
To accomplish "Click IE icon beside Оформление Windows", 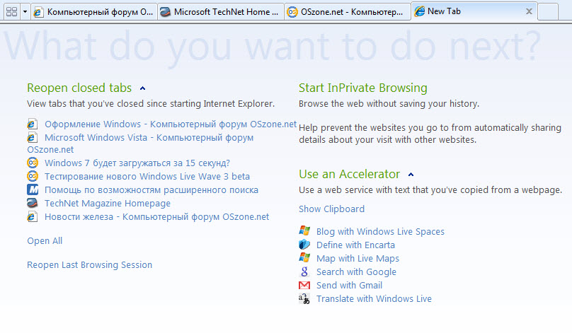I will pyautogui.click(x=33, y=124).
